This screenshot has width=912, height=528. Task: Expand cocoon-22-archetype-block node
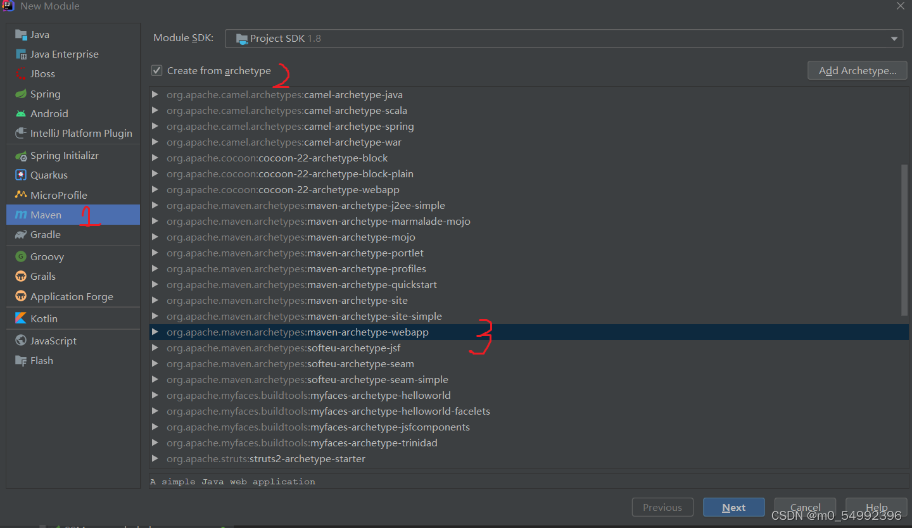[x=155, y=158]
